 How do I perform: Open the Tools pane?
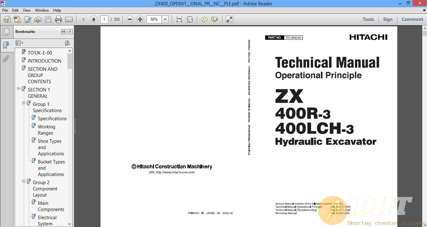(368, 19)
